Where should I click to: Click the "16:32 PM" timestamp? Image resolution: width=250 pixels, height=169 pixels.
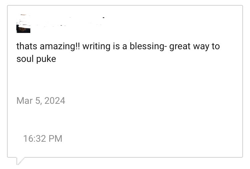(x=43, y=138)
